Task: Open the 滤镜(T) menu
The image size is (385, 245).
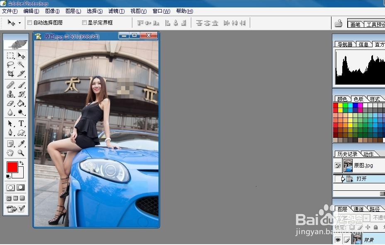Action: (x=117, y=11)
